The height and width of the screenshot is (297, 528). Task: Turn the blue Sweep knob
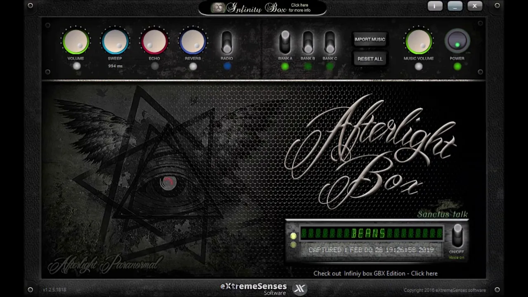point(115,41)
